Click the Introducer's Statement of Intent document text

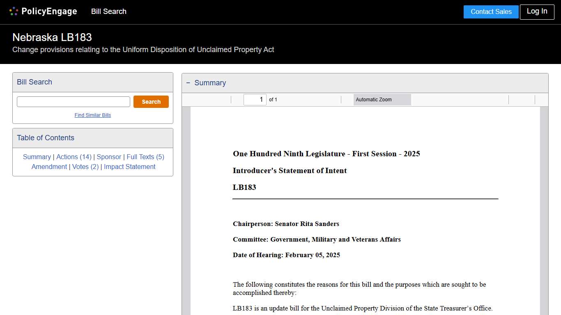tap(290, 171)
